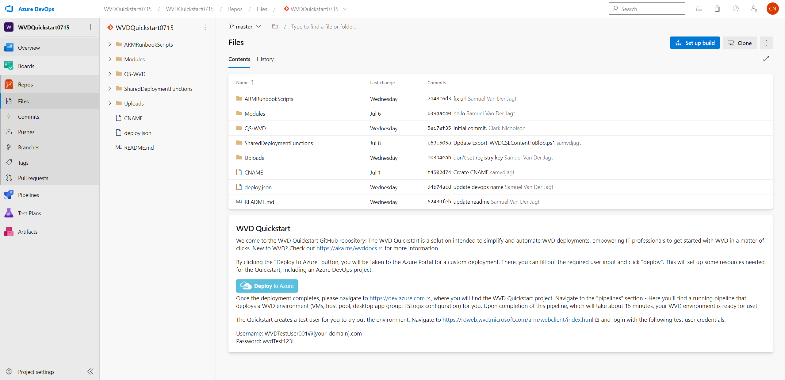
Task: Open the Artifacts section icon
Action: click(x=9, y=231)
